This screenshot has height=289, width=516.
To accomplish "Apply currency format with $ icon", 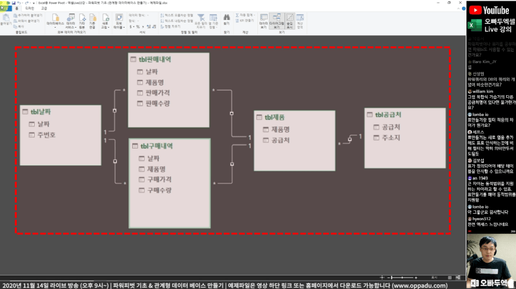I will (132, 26).
